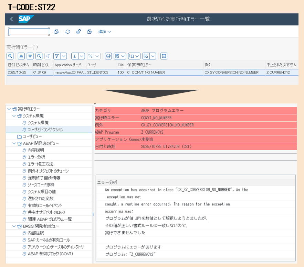Select エラー分析 in the tree
The width and height of the screenshot is (304, 267).
point(36,157)
